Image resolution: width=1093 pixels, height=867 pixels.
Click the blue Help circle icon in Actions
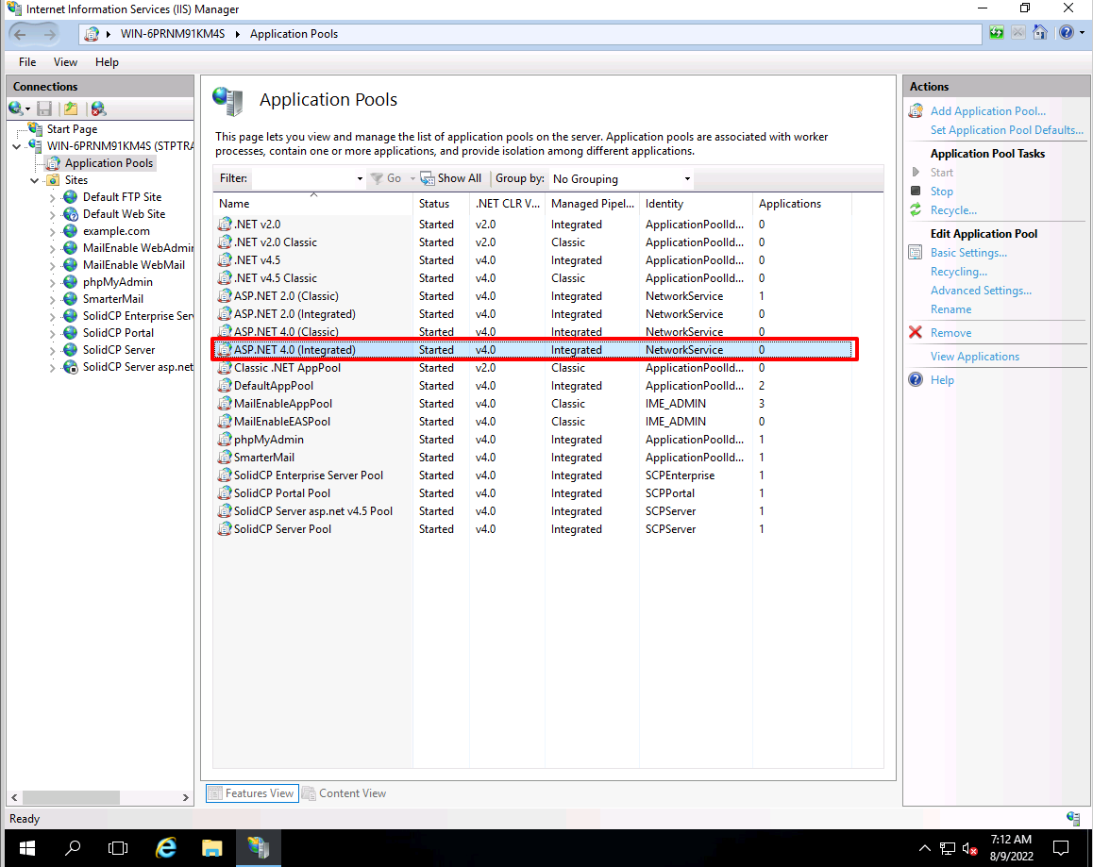coord(916,380)
